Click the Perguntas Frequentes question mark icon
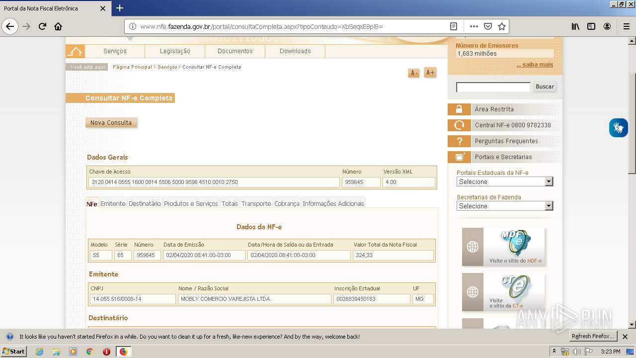636x358 pixels. coord(459,141)
